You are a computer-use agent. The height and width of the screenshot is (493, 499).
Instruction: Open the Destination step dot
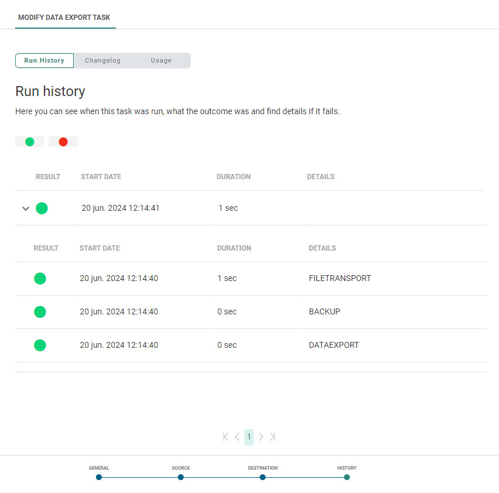coord(263,477)
